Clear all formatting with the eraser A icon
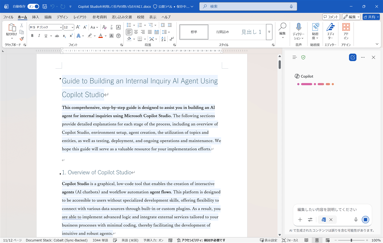This screenshot has height=243, width=383. tap(104, 27)
